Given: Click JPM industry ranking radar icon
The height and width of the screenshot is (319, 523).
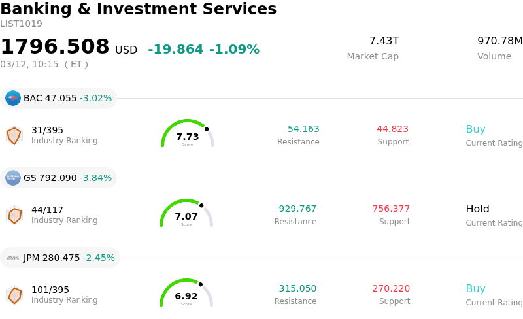Looking at the screenshot, I should pos(14,295).
